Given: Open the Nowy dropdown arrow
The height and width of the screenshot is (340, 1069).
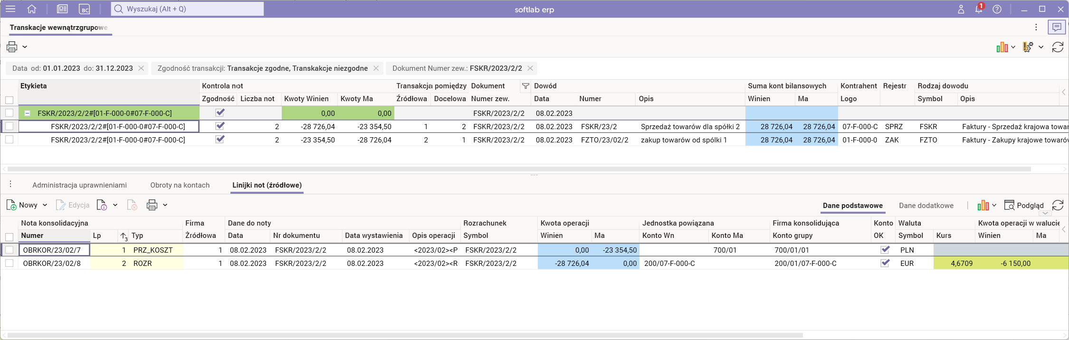Looking at the screenshot, I should [x=45, y=205].
